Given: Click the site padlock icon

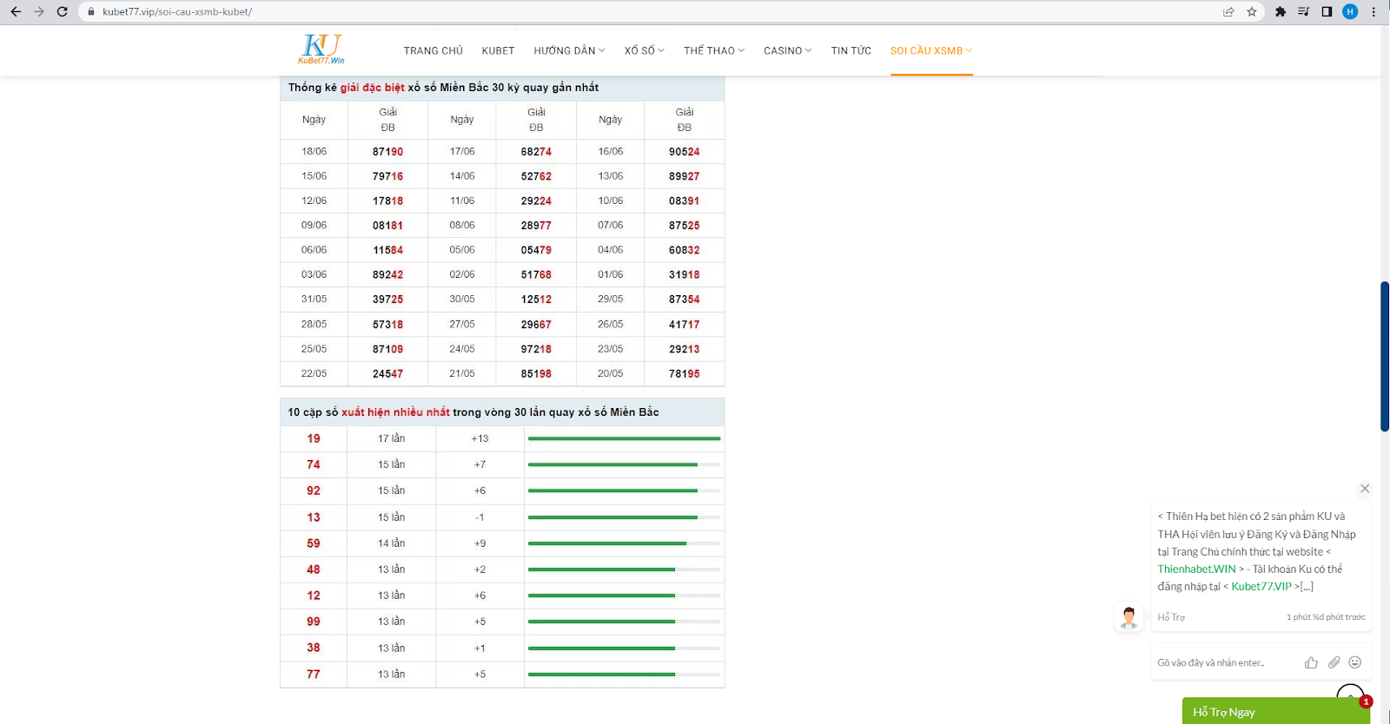Looking at the screenshot, I should [x=90, y=12].
